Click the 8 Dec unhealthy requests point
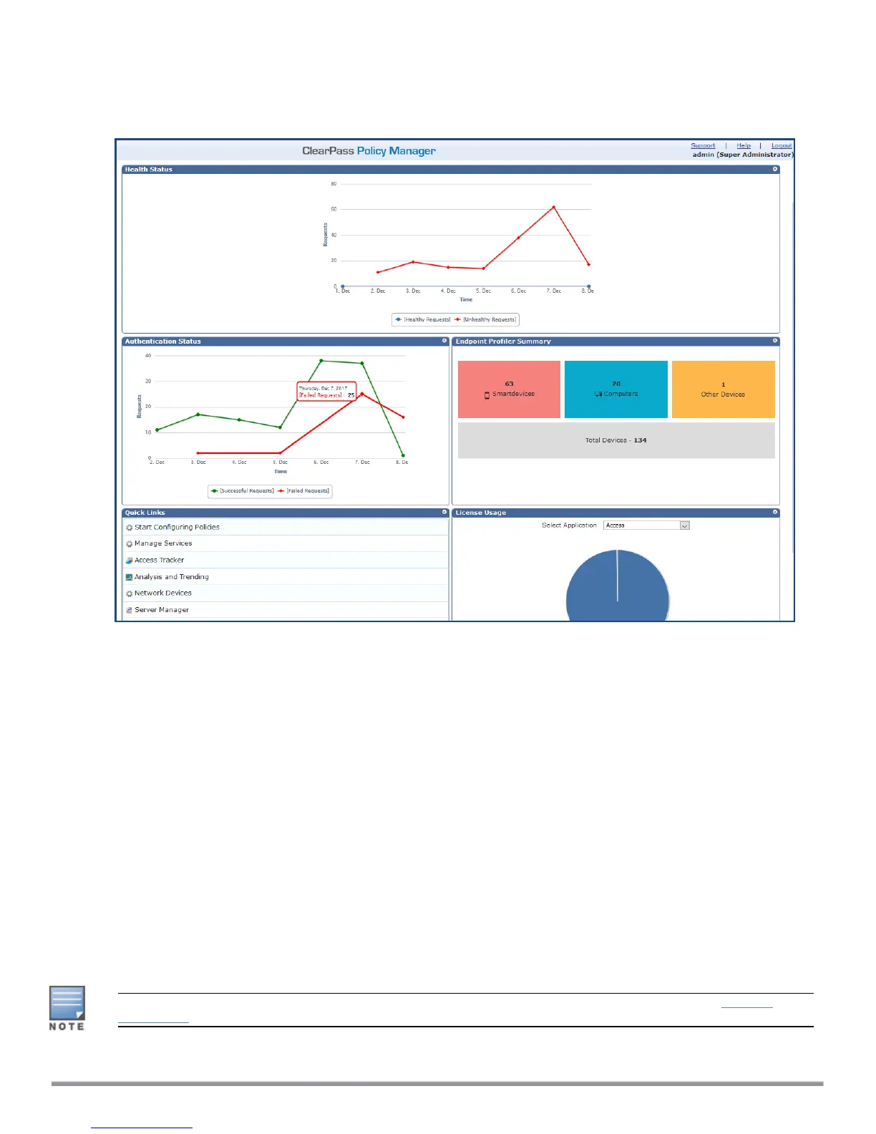 pos(589,264)
